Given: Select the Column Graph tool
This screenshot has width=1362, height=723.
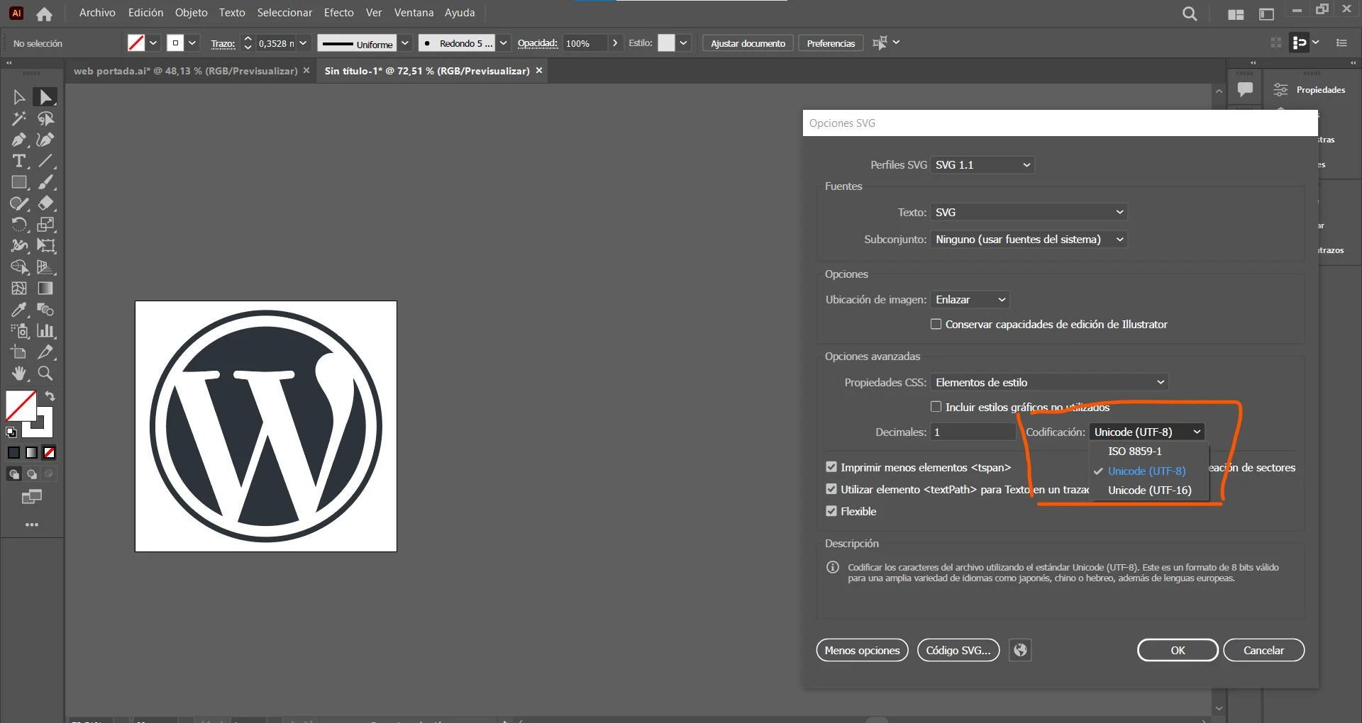Looking at the screenshot, I should [x=46, y=331].
